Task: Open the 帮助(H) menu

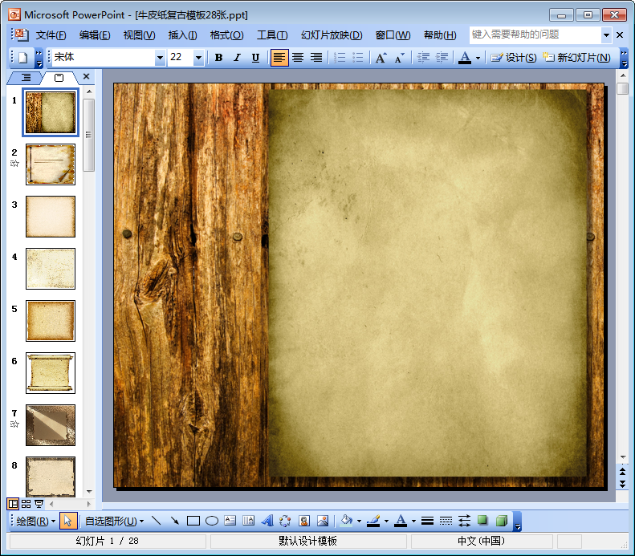Action: pyautogui.click(x=440, y=35)
